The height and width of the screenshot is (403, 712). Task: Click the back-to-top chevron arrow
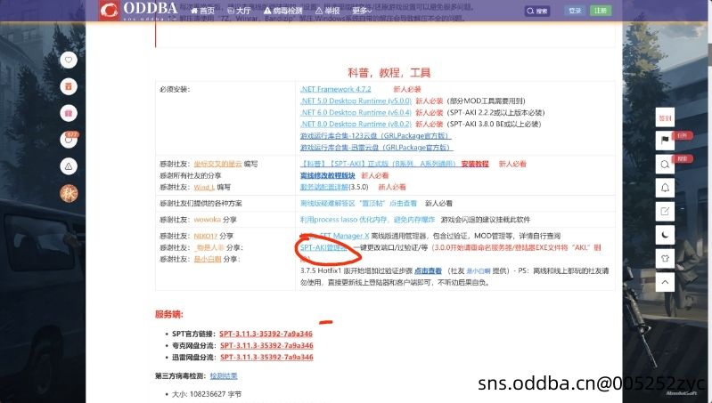tap(665, 282)
